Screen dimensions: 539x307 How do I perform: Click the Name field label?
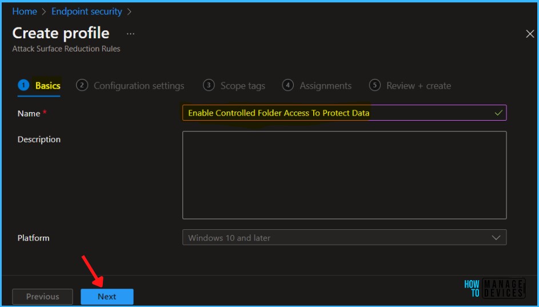(29, 113)
